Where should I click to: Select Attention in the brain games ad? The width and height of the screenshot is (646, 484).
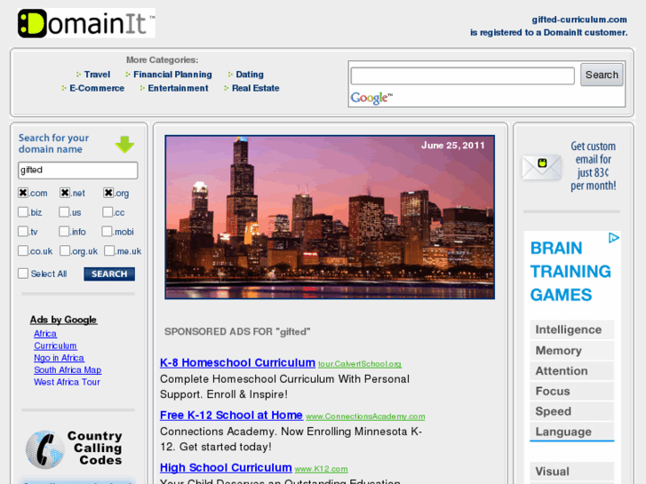(572, 370)
